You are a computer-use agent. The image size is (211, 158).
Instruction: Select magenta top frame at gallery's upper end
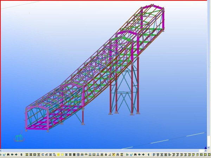click(153, 7)
